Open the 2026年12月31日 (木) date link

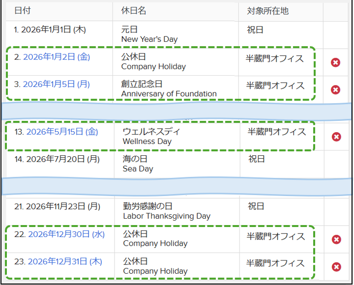click(x=65, y=261)
